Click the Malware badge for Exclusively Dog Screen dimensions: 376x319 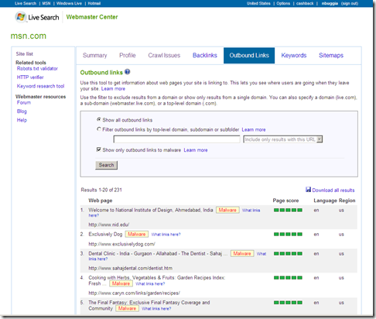click(x=137, y=234)
